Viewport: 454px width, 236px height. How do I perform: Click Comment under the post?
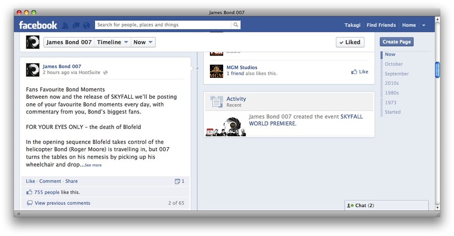coord(50,181)
